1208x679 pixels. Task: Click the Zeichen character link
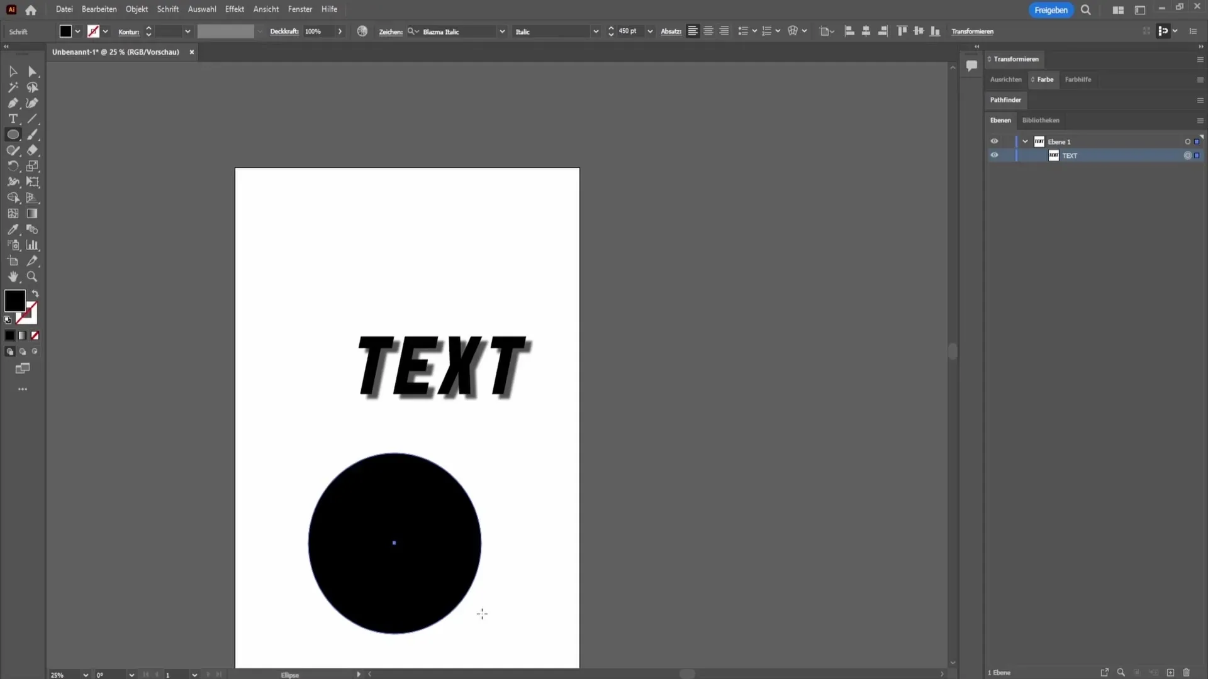[x=390, y=31]
